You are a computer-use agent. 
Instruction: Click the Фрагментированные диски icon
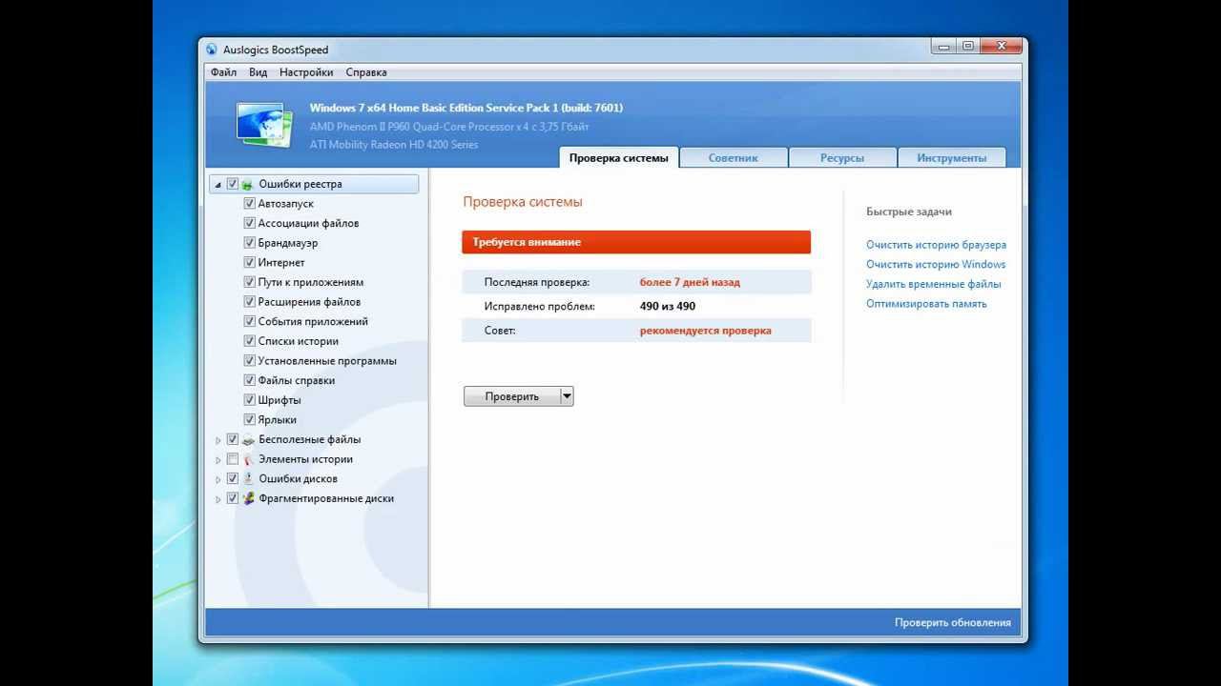pos(248,498)
